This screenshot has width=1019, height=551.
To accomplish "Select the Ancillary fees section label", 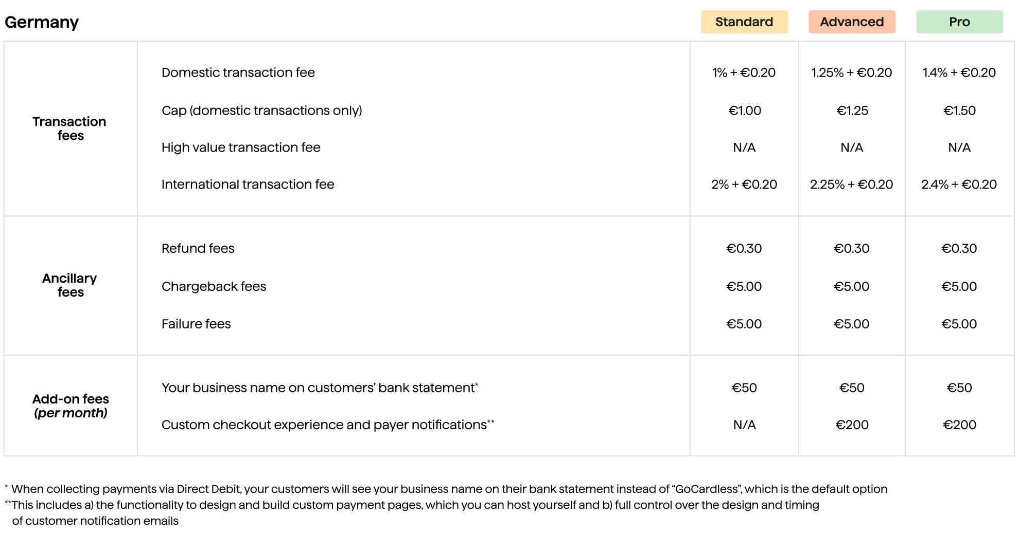I will (x=69, y=285).
